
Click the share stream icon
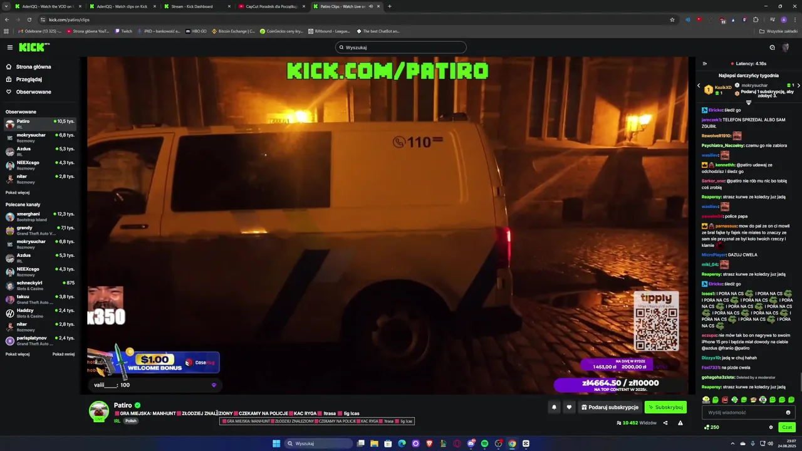pos(665,423)
